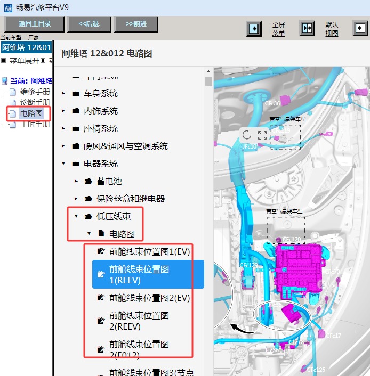Open 维修手册 in the left tree

click(x=35, y=92)
